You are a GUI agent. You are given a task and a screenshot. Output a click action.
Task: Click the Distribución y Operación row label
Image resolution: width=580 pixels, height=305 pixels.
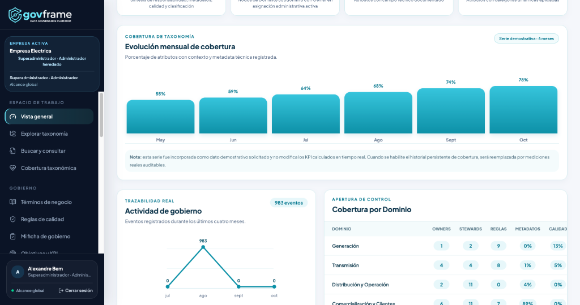[x=360, y=285]
